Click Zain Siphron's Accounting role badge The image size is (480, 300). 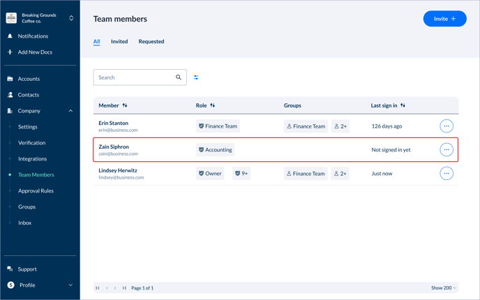point(216,150)
